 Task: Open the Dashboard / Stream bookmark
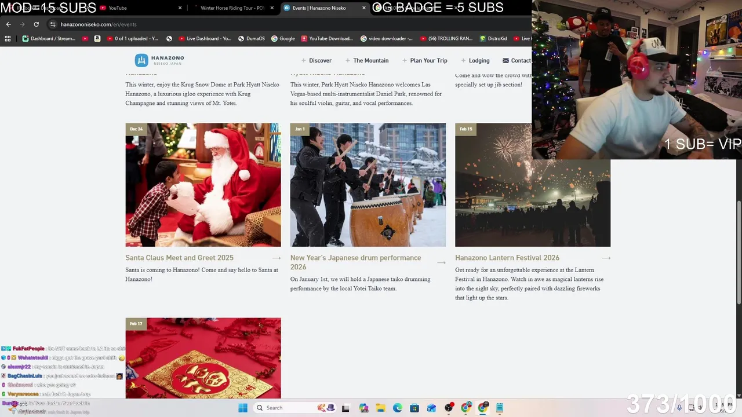[49, 39]
